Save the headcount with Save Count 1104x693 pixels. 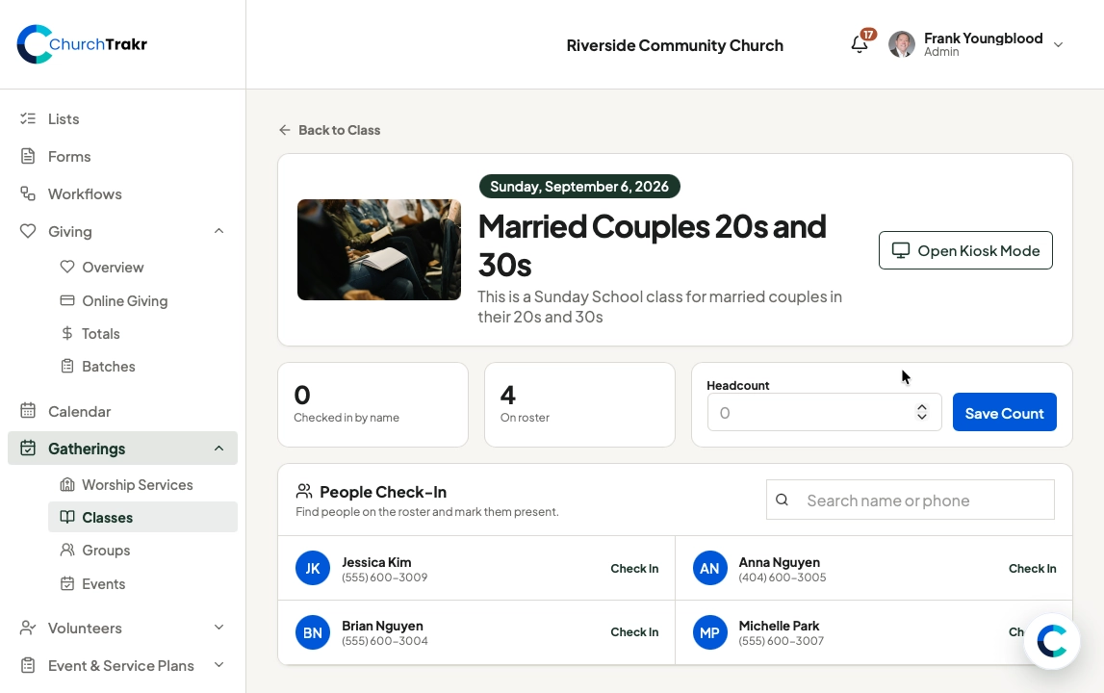click(x=1004, y=412)
